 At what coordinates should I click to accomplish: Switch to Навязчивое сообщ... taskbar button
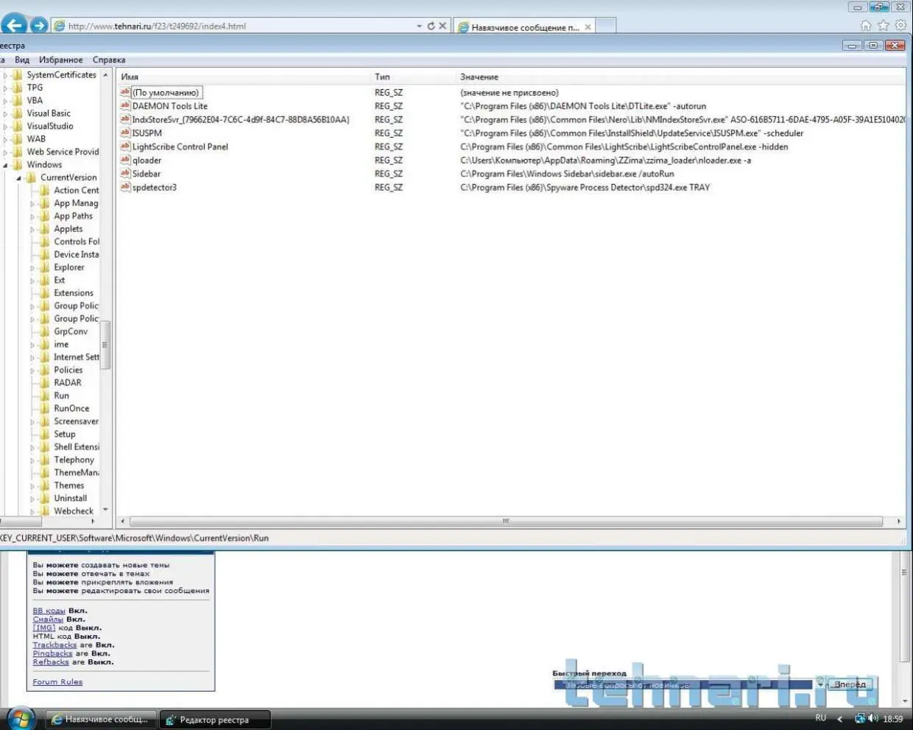(x=102, y=720)
